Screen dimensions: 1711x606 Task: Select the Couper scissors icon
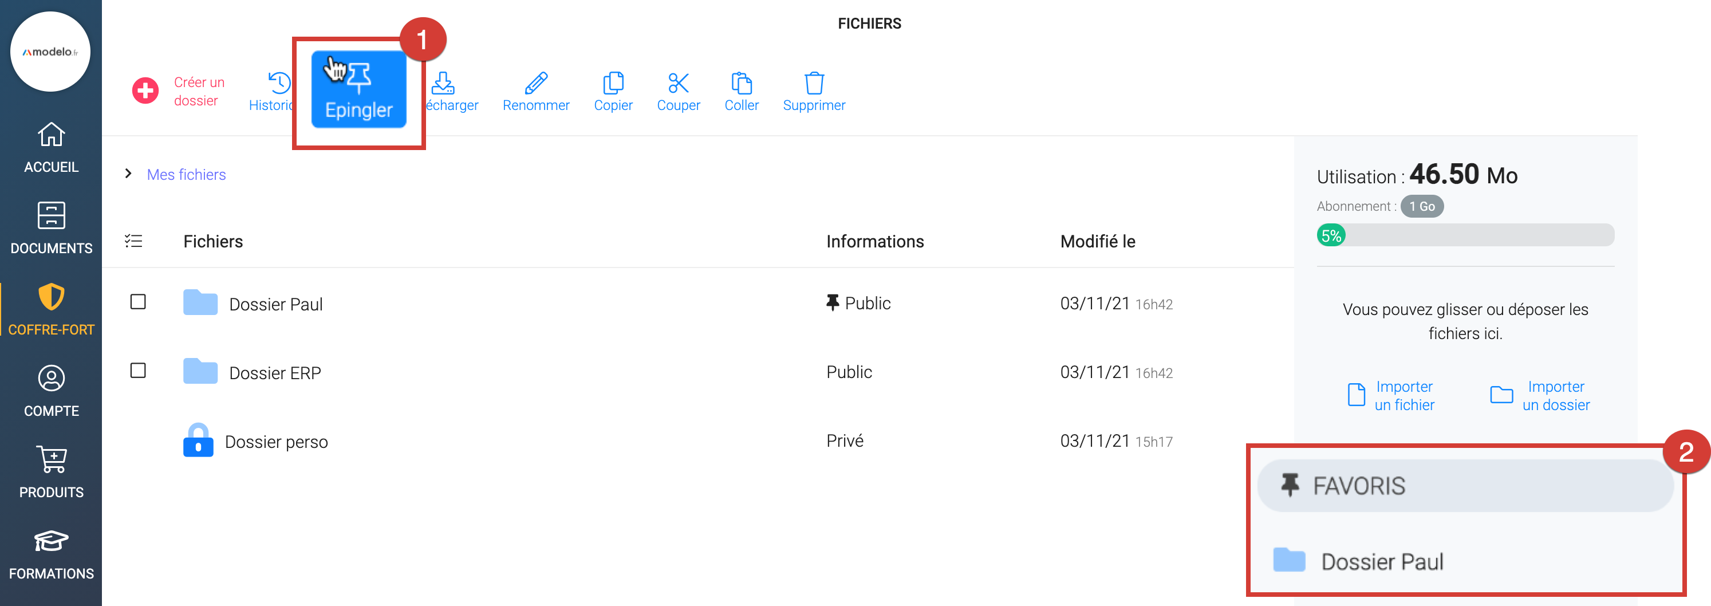(x=677, y=83)
